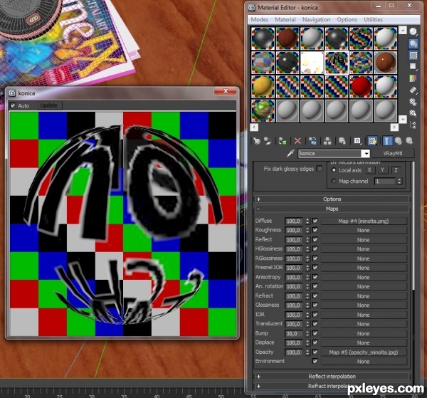Image resolution: width=427 pixels, height=398 pixels.
Task: Toggle the Refract map checkbox
Action: (x=315, y=296)
